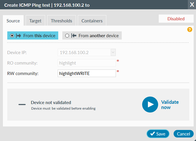Click the Cancel button
This screenshot has height=141, width=196.
[x=183, y=134]
